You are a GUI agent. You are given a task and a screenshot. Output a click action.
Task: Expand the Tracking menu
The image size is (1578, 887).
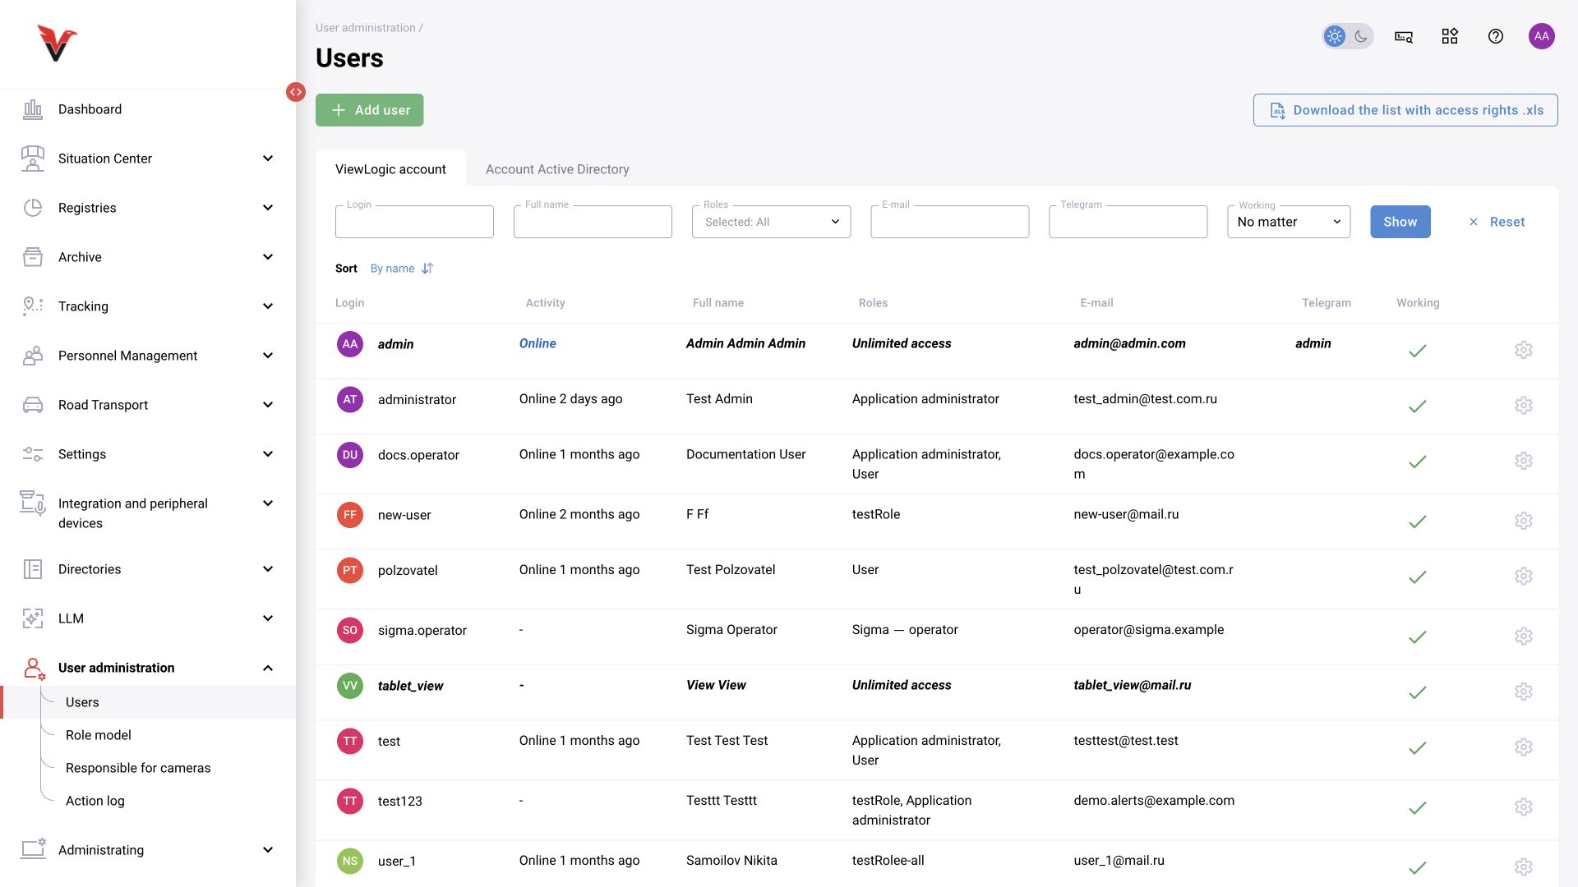click(148, 306)
